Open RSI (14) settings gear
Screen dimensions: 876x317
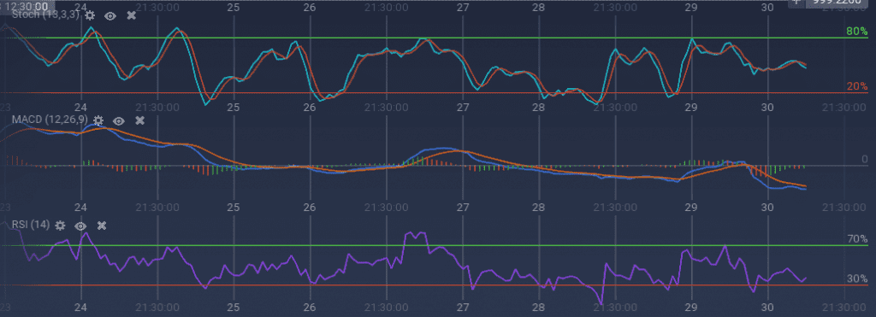click(x=61, y=226)
